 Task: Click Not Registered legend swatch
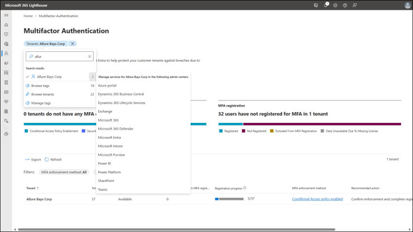point(243,131)
